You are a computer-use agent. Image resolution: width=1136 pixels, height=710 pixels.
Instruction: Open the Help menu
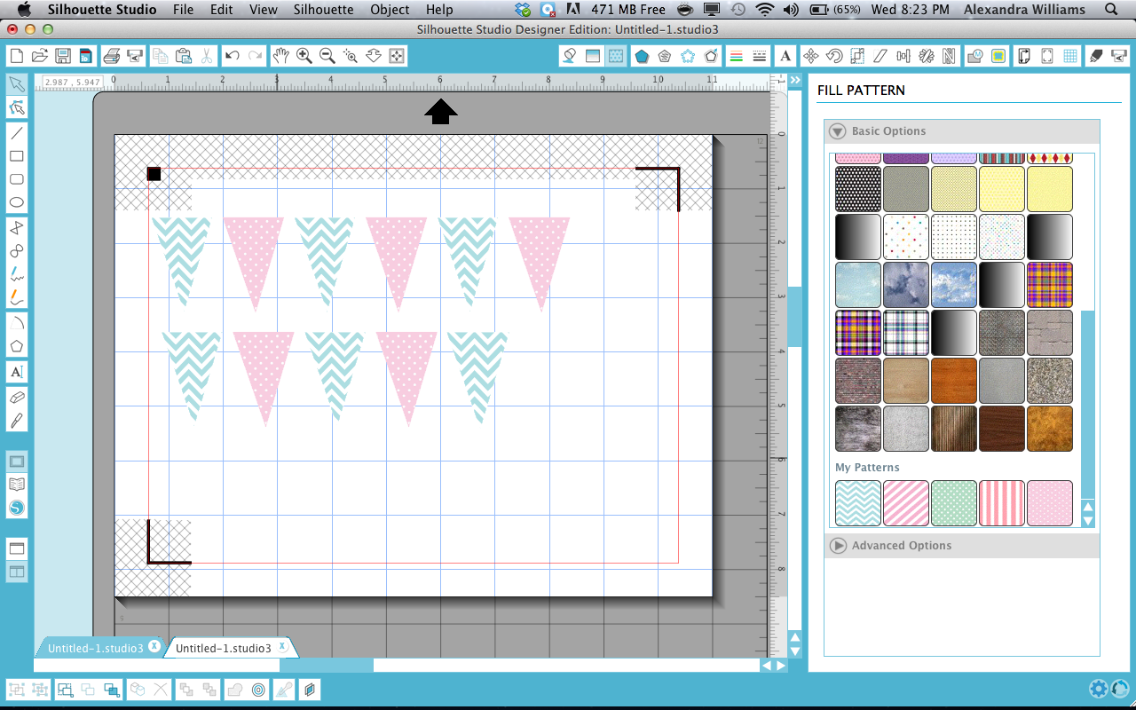439,10
